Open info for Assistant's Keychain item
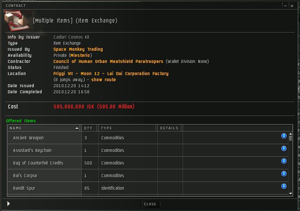Viewport: 300px width, 211px height. [x=284, y=148]
